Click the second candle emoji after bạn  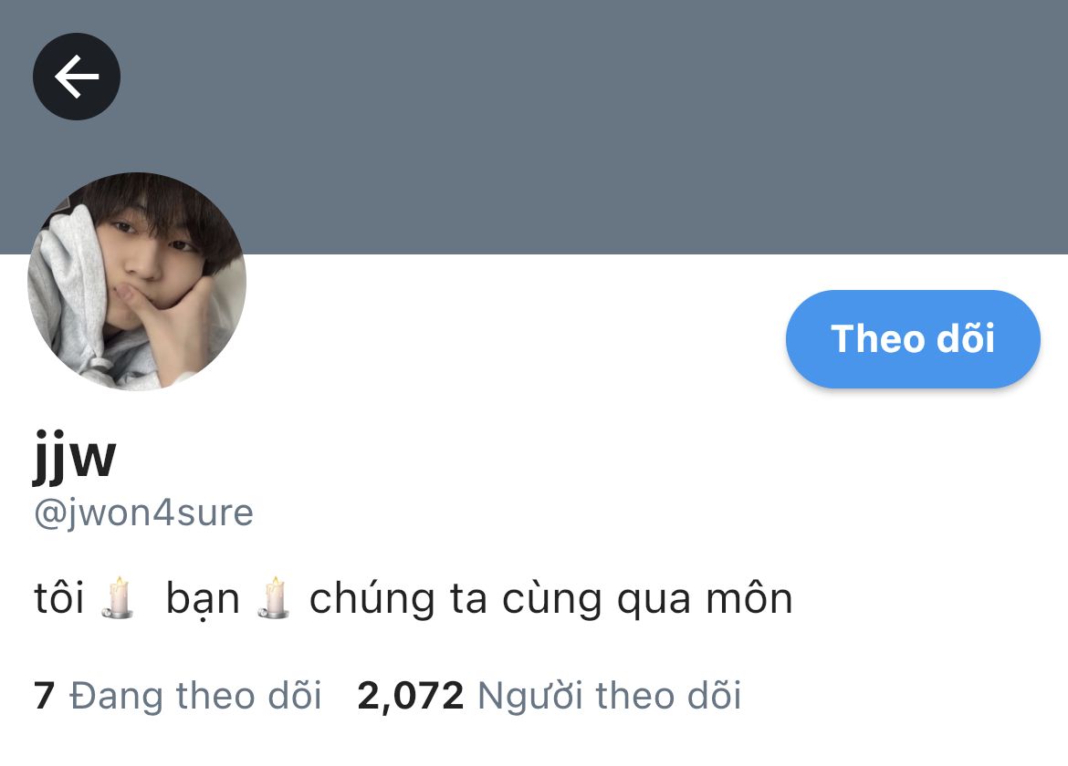(274, 597)
